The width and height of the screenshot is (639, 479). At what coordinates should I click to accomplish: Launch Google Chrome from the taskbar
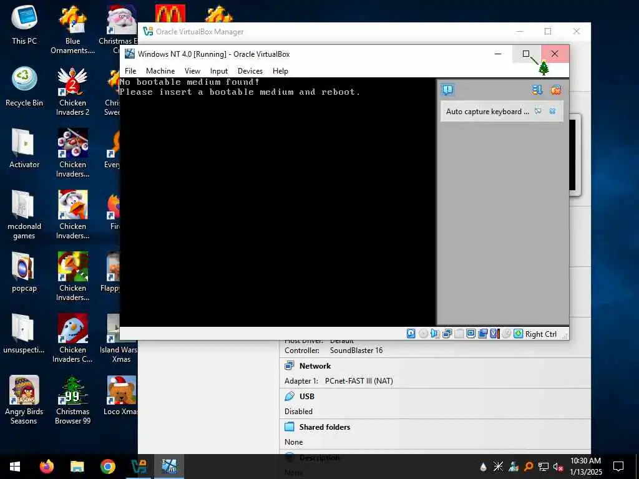click(x=107, y=467)
